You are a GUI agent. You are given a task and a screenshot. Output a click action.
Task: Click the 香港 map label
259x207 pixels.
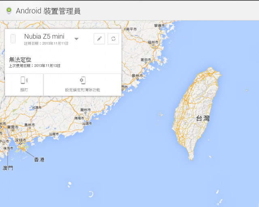coord(39,160)
